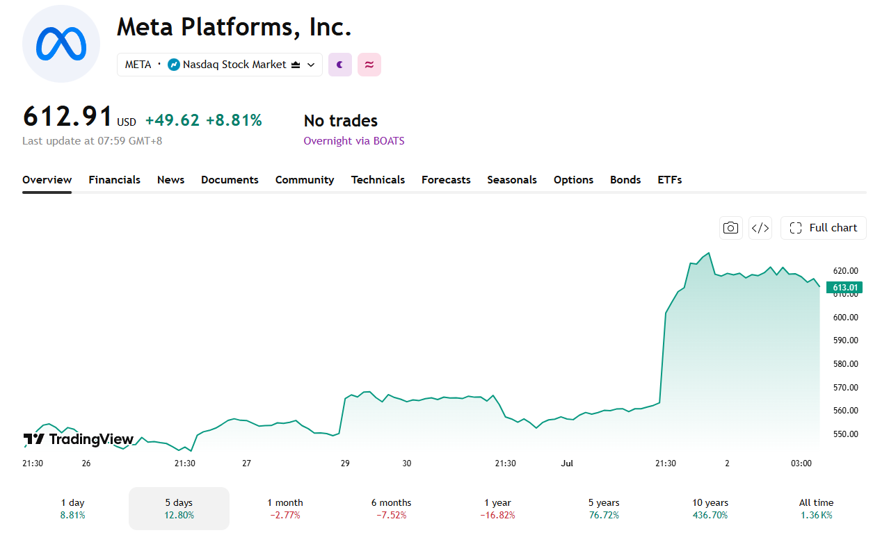Click the Jul date axis label

(x=566, y=463)
